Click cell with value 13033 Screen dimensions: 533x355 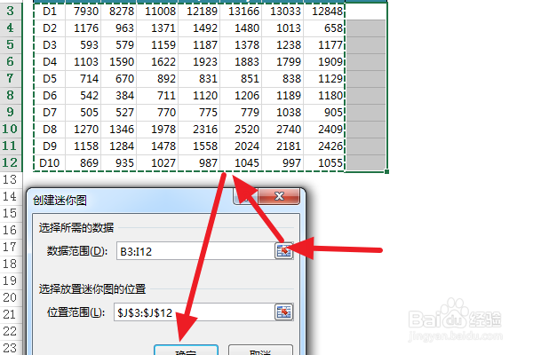(x=282, y=12)
